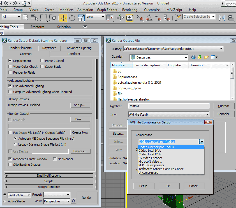The height and width of the screenshot is (208, 236).
Task: Toggle 3D Snaps icon
Action: coord(140,18)
